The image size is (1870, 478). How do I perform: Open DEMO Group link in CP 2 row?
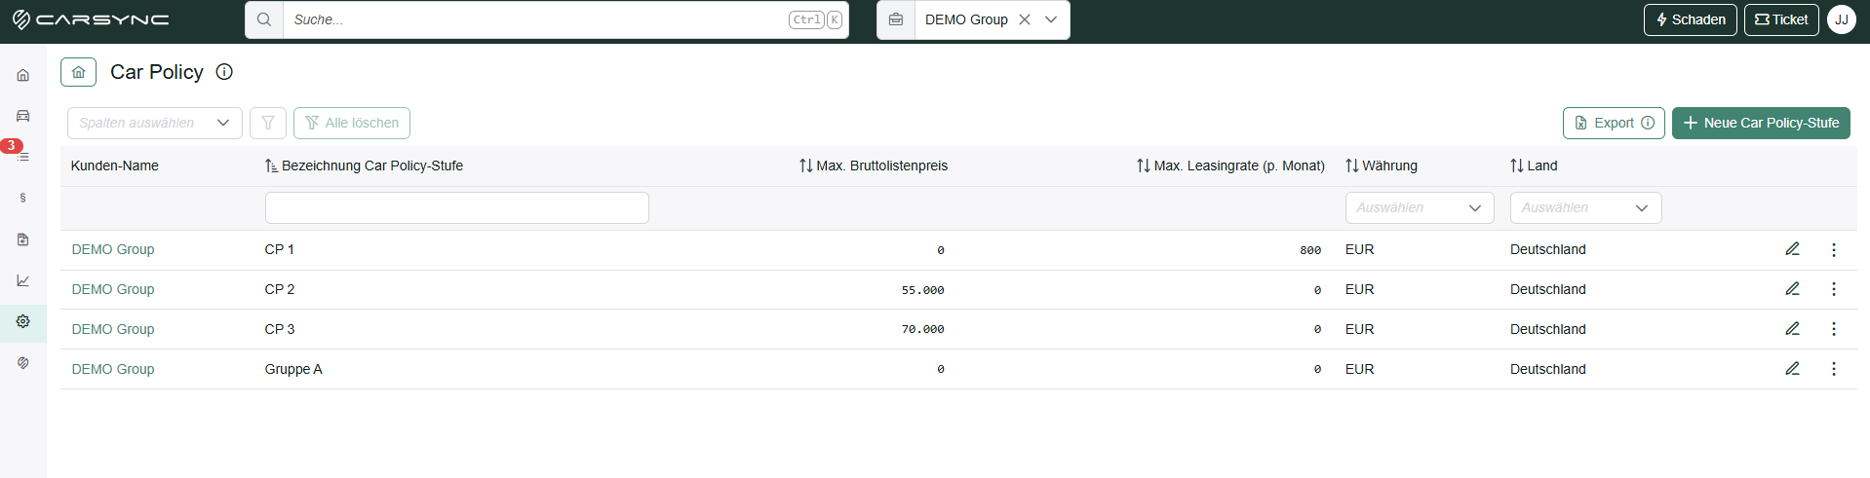click(x=113, y=289)
